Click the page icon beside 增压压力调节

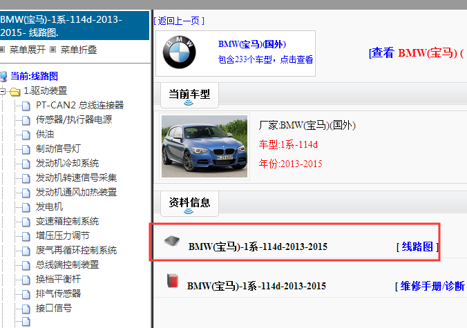pyautogui.click(x=26, y=236)
